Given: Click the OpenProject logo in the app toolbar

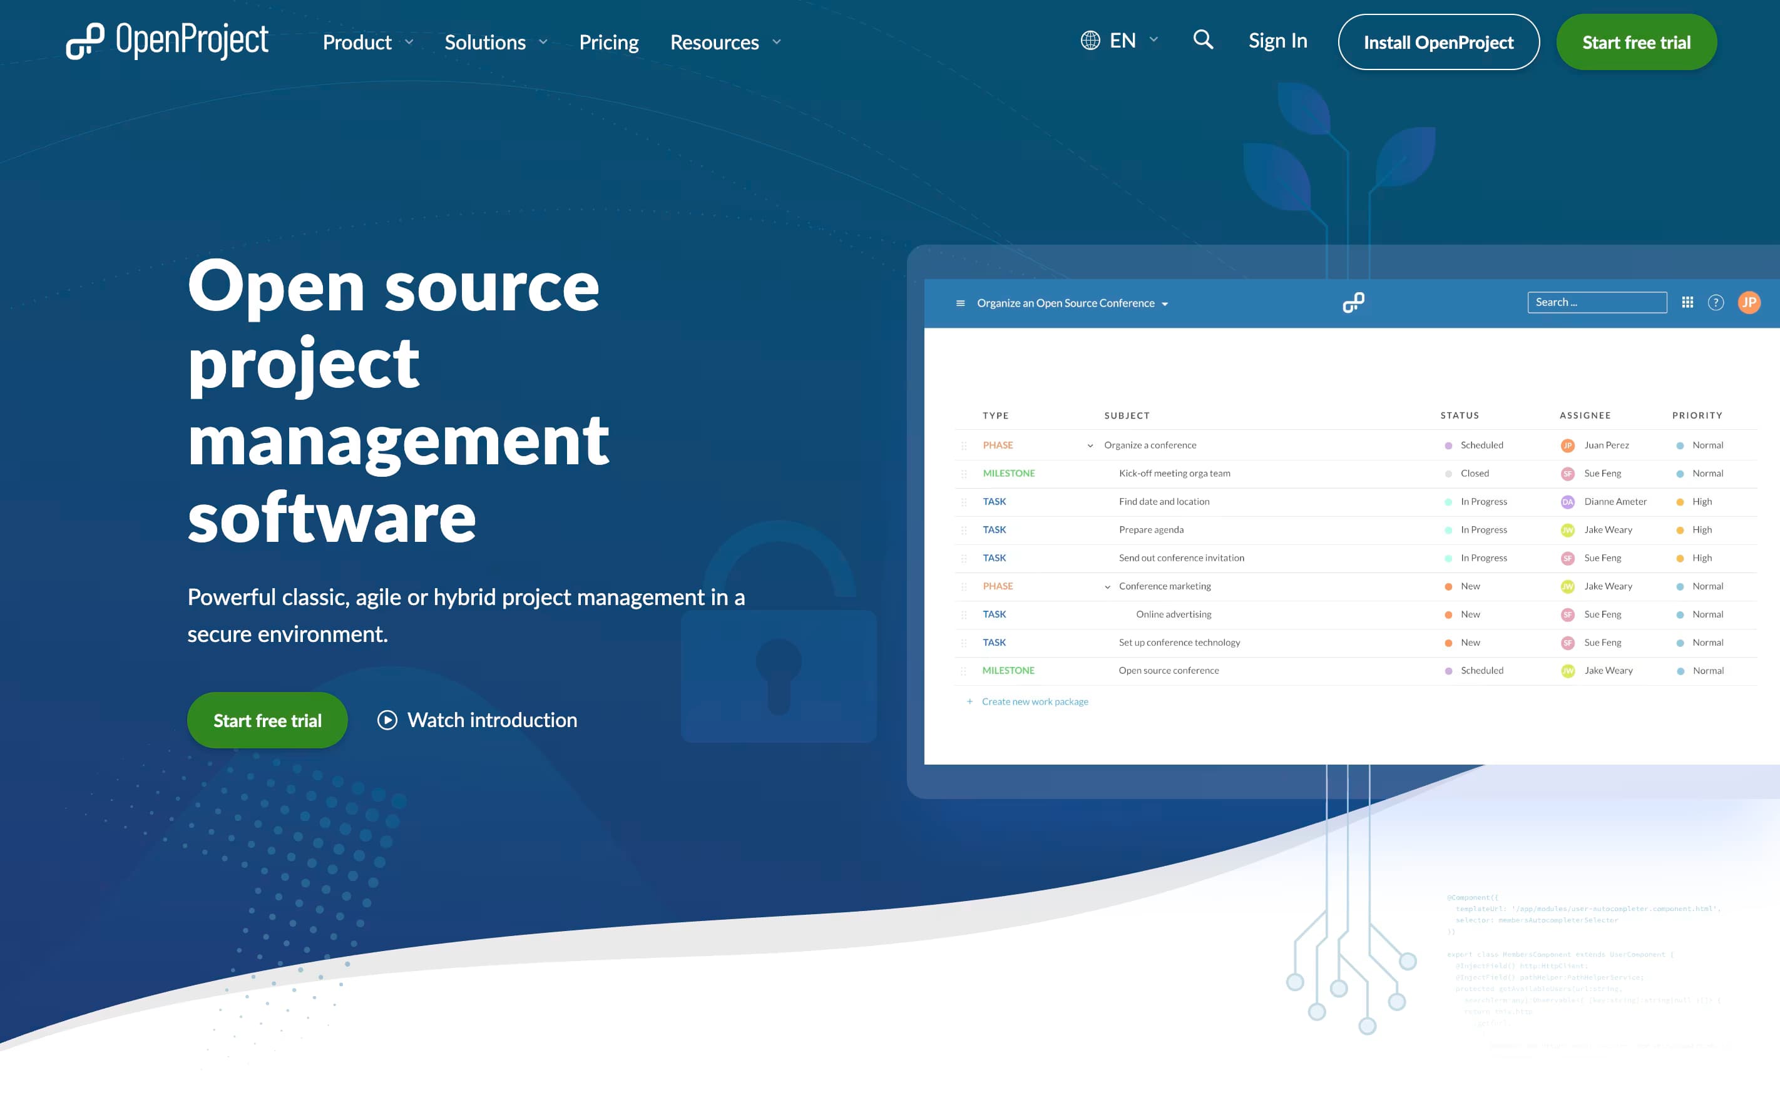Looking at the screenshot, I should 1354,302.
